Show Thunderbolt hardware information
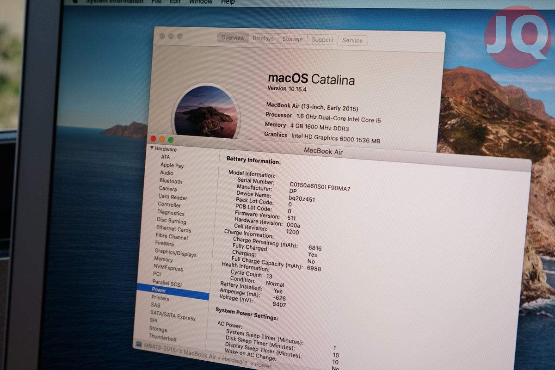The height and width of the screenshot is (370, 555). (x=163, y=337)
